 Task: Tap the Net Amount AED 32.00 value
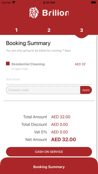tap(63, 139)
